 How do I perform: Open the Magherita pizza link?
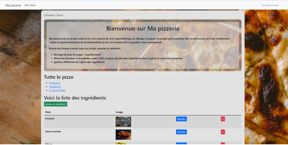click(x=55, y=83)
